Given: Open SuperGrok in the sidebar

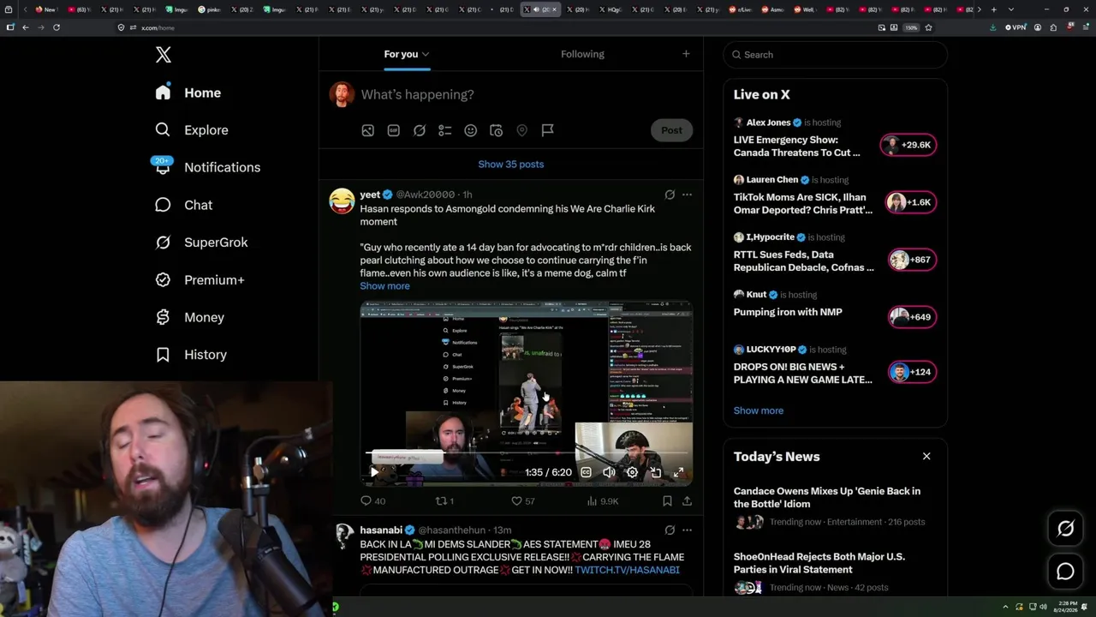Looking at the screenshot, I should pyautogui.click(x=201, y=243).
